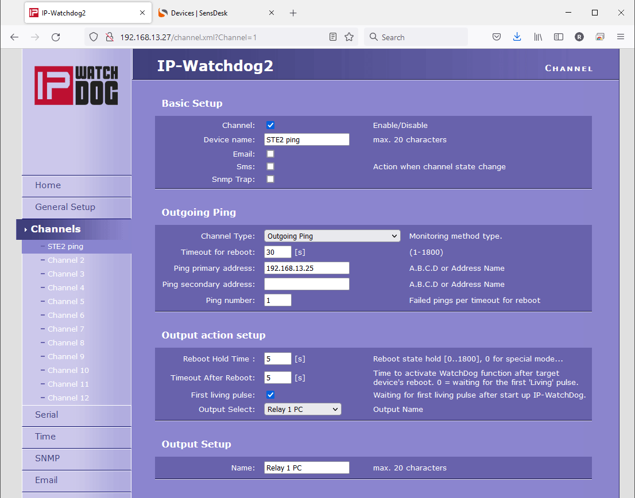Select Channel 5 in the sidebar
This screenshot has width=635, height=498.
[66, 302]
